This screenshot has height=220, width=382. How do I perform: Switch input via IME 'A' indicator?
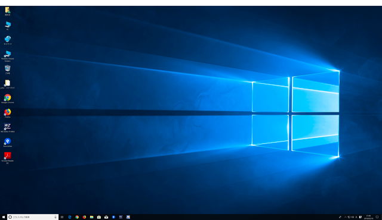(356, 217)
